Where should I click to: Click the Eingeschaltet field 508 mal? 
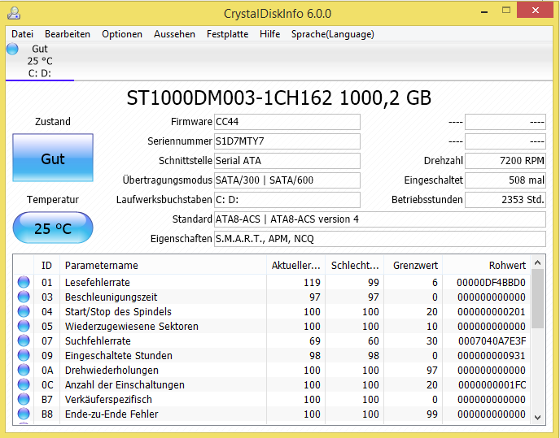[x=505, y=180]
